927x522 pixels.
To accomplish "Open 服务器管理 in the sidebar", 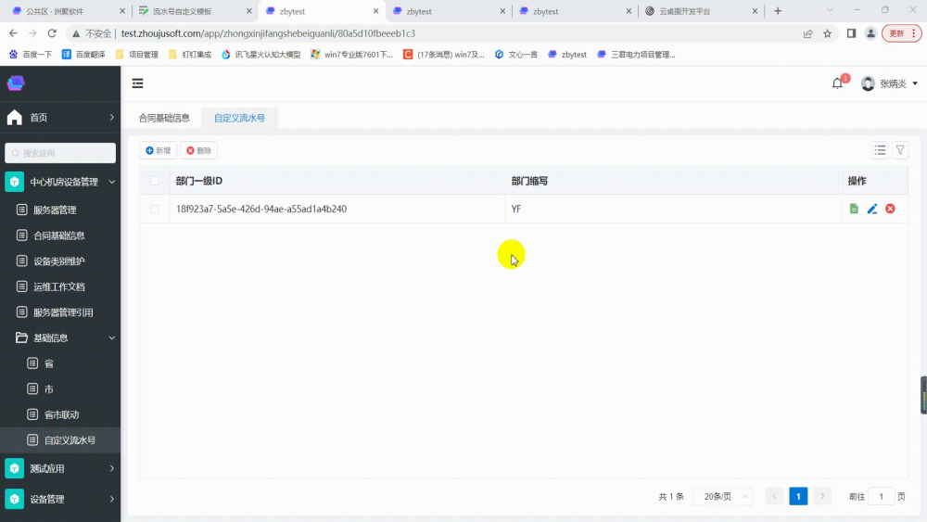I will coord(55,210).
